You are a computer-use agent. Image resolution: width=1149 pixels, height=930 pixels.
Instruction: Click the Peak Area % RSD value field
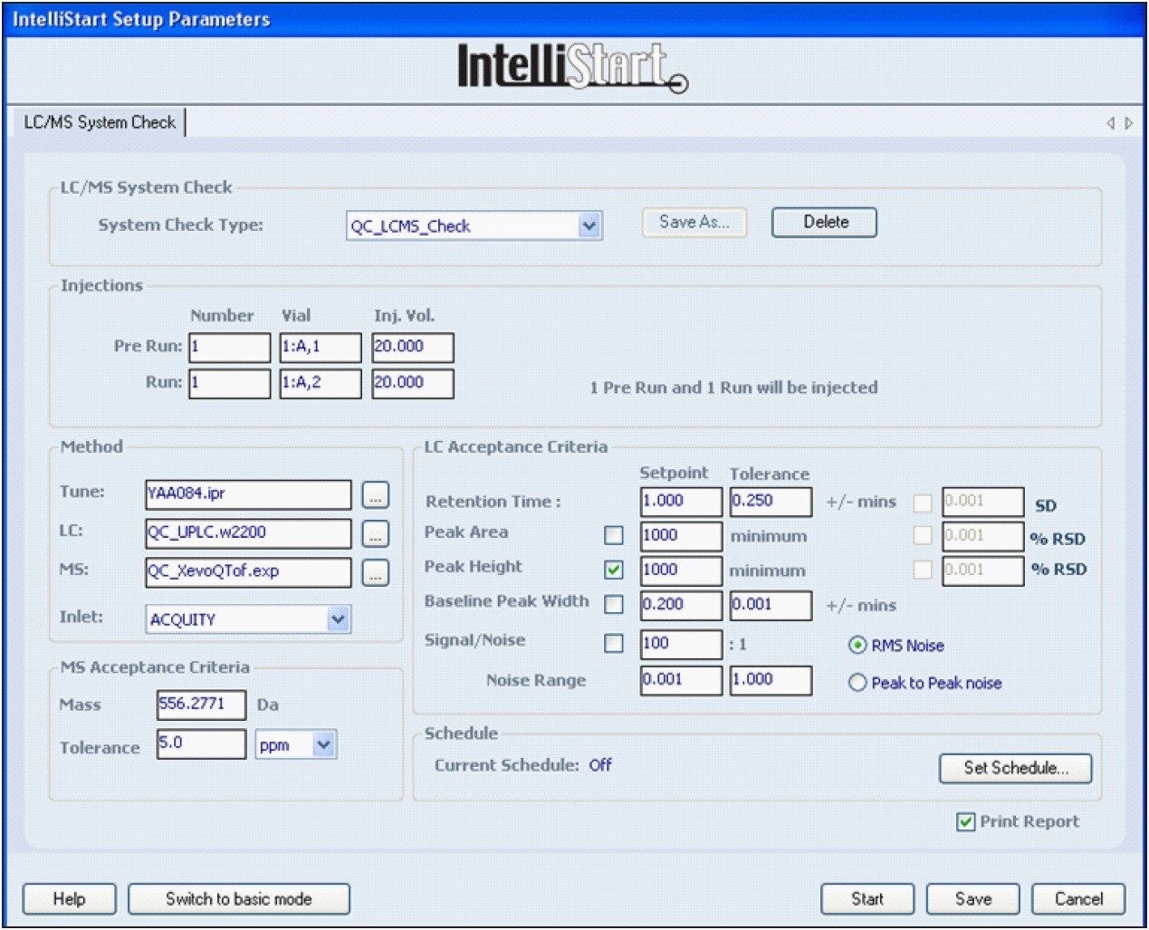coord(983,536)
